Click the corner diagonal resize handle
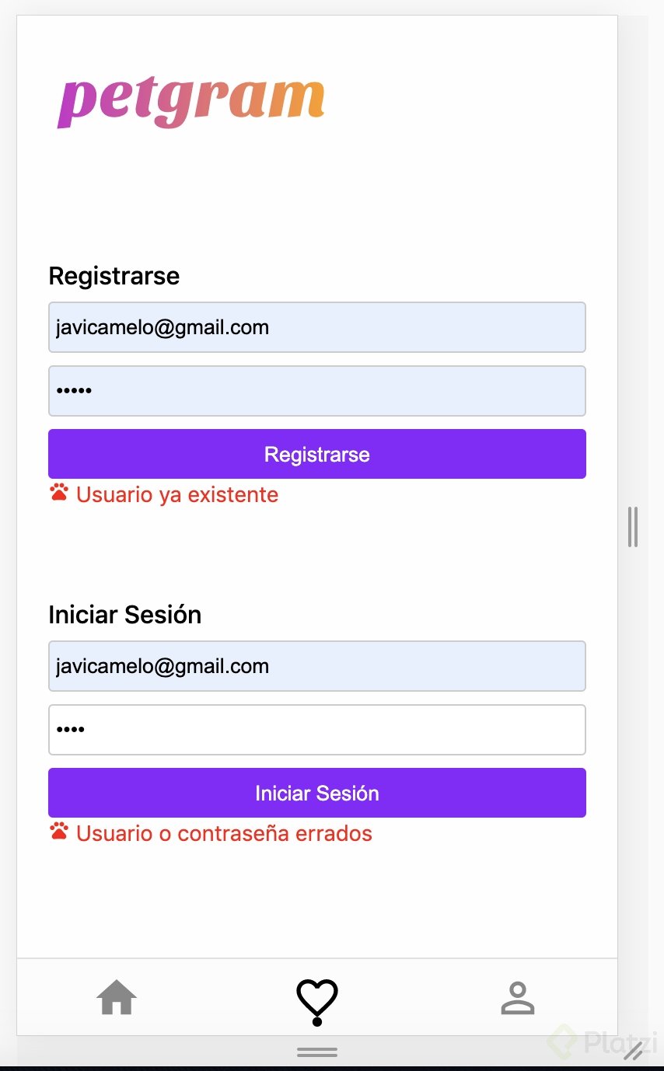Image resolution: width=664 pixels, height=1071 pixels. (x=634, y=1051)
